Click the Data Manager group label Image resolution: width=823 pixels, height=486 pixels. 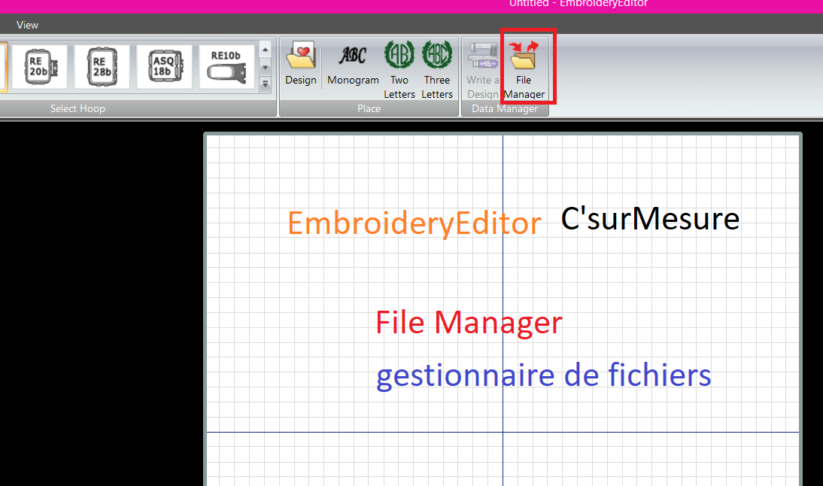pyautogui.click(x=505, y=108)
